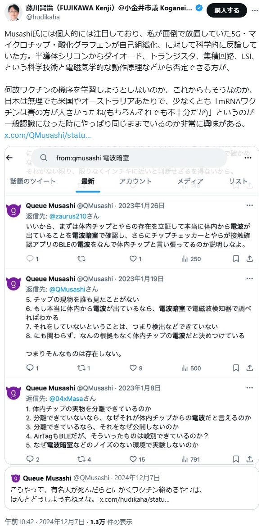
Task: Bookmark the January 26 tweet
Action: tap(236, 259)
